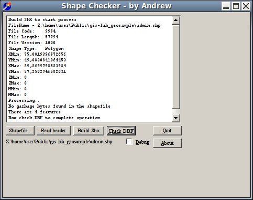Click the Shape Checker title bar icon
Image resolution: width=253 pixels, height=200 pixels.
7,6
